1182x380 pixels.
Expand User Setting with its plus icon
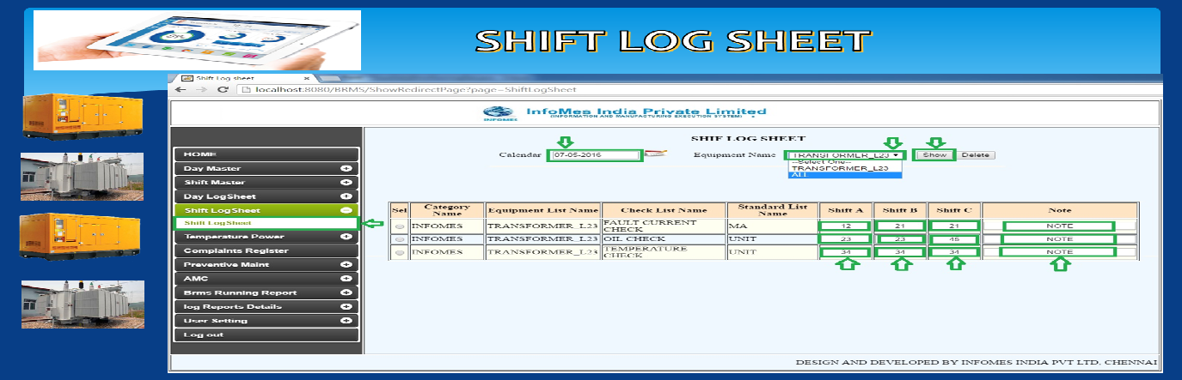[346, 321]
